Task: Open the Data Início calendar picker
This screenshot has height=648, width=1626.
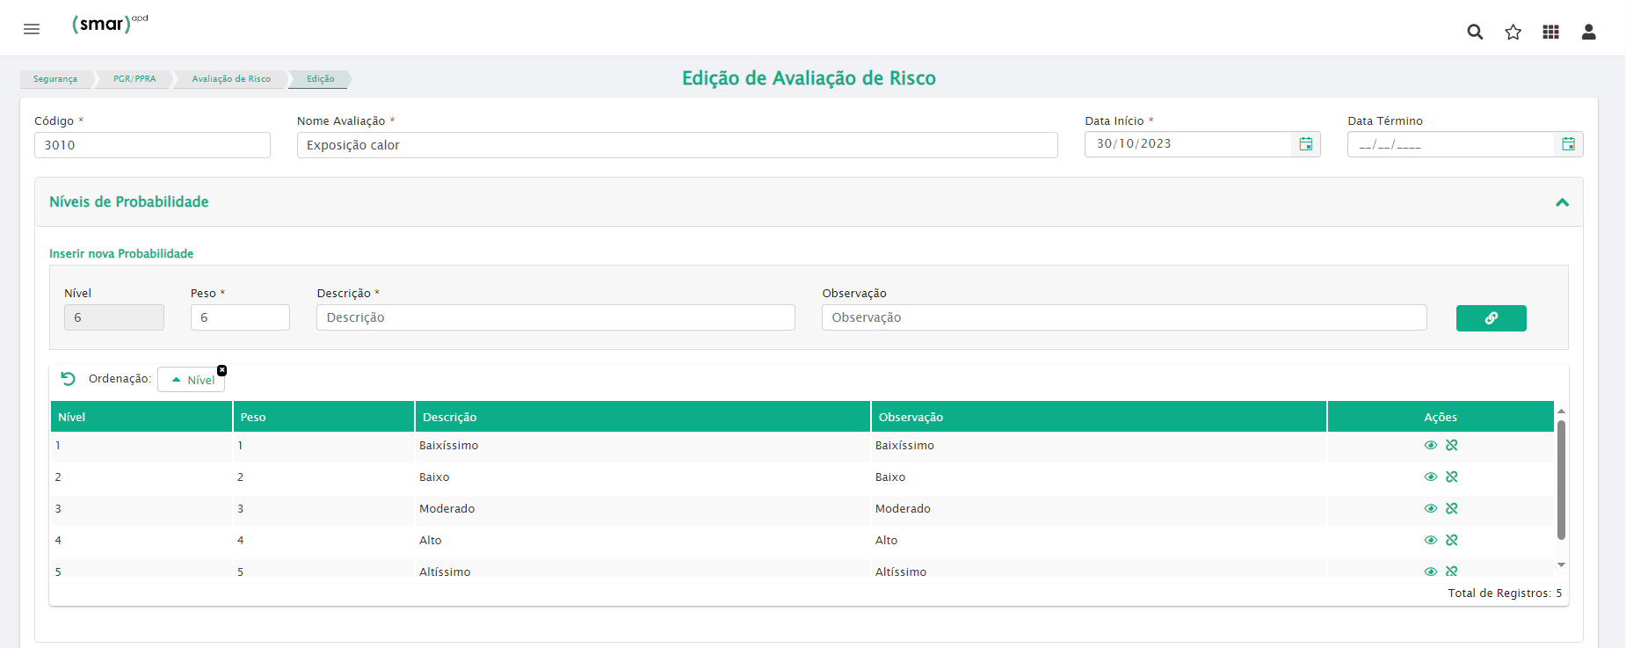Action: pyautogui.click(x=1306, y=144)
